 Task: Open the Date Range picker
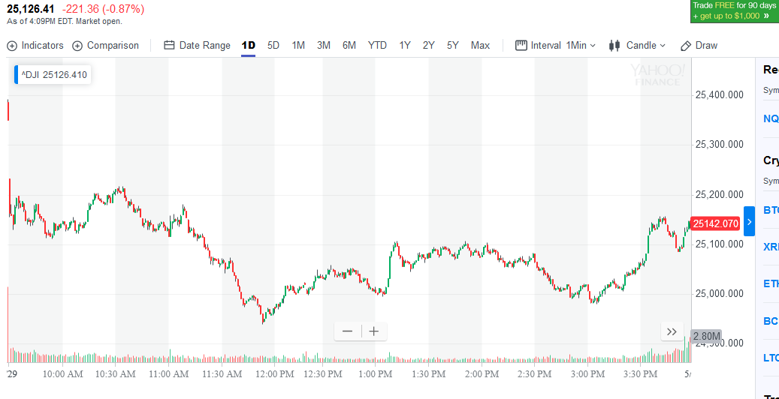click(x=198, y=46)
